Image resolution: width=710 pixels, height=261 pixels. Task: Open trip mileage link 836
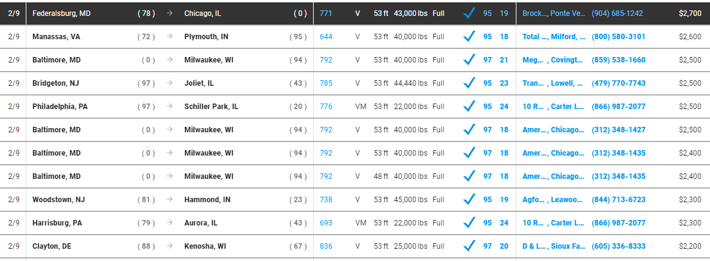325,246
